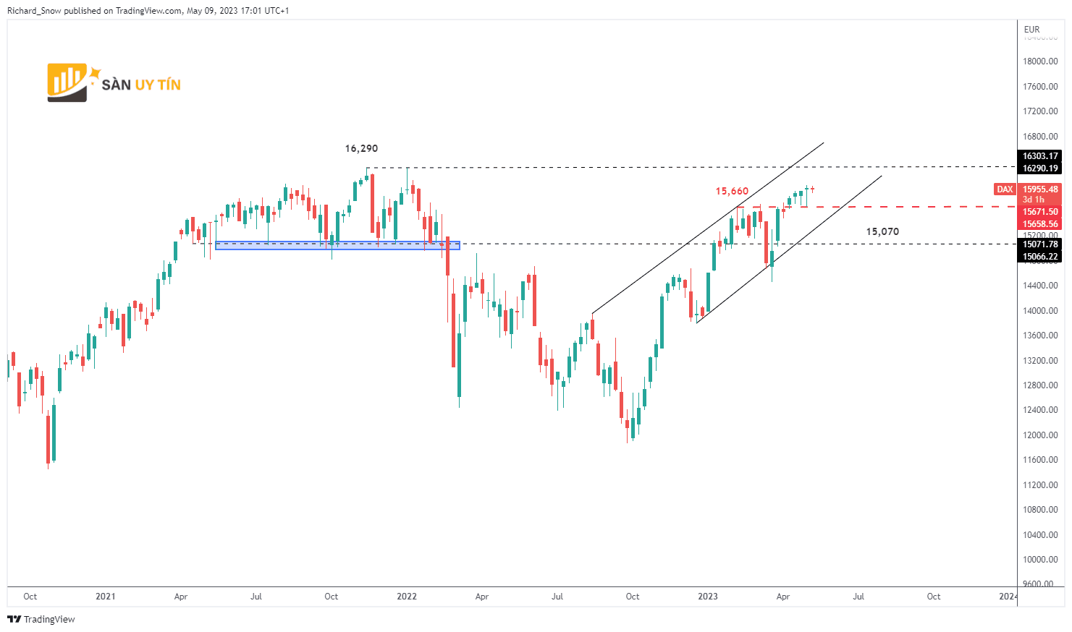Click the 2021 label on the time axis
Viewport: 1072px width, 632px height.
click(x=106, y=597)
